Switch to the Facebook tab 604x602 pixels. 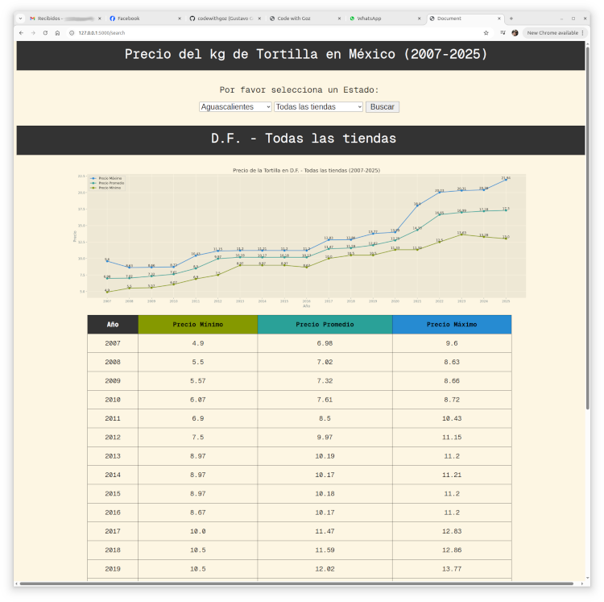tap(139, 18)
